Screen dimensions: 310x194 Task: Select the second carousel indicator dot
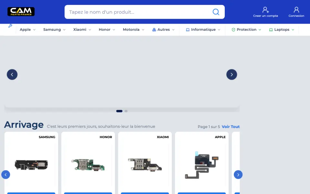126,111
